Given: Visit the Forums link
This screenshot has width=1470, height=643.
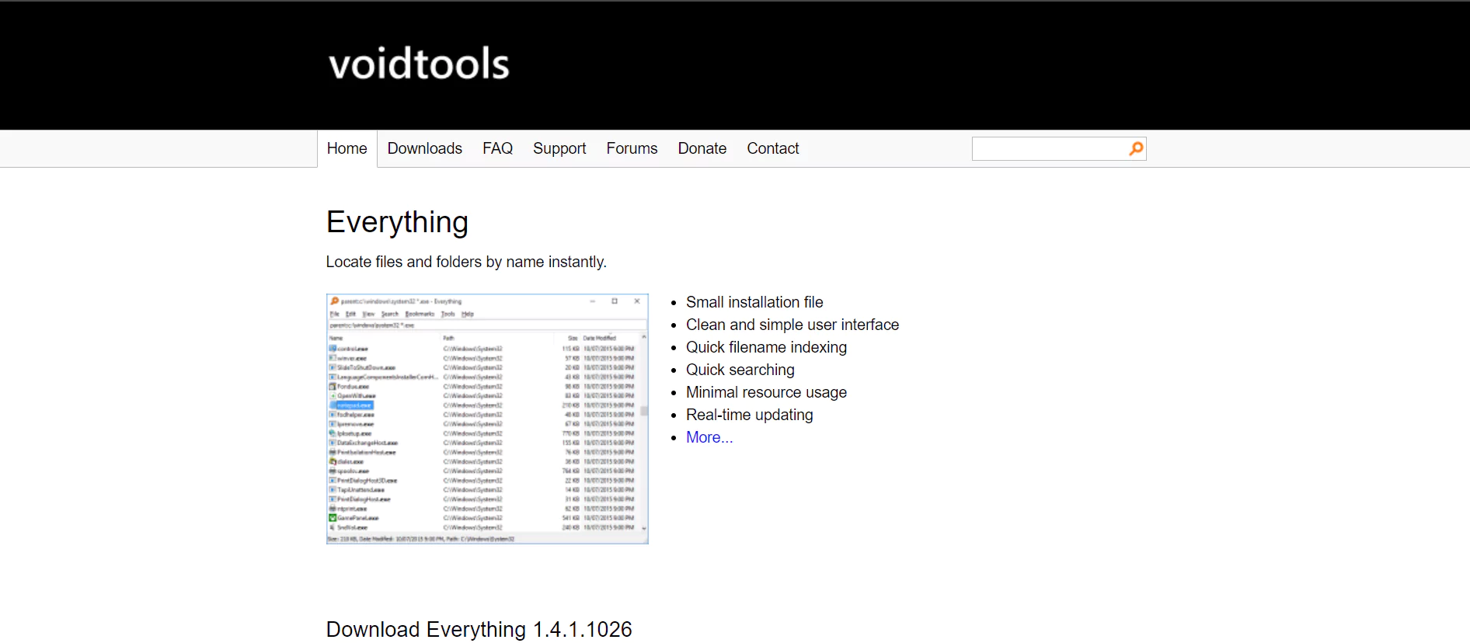Looking at the screenshot, I should click(x=632, y=148).
